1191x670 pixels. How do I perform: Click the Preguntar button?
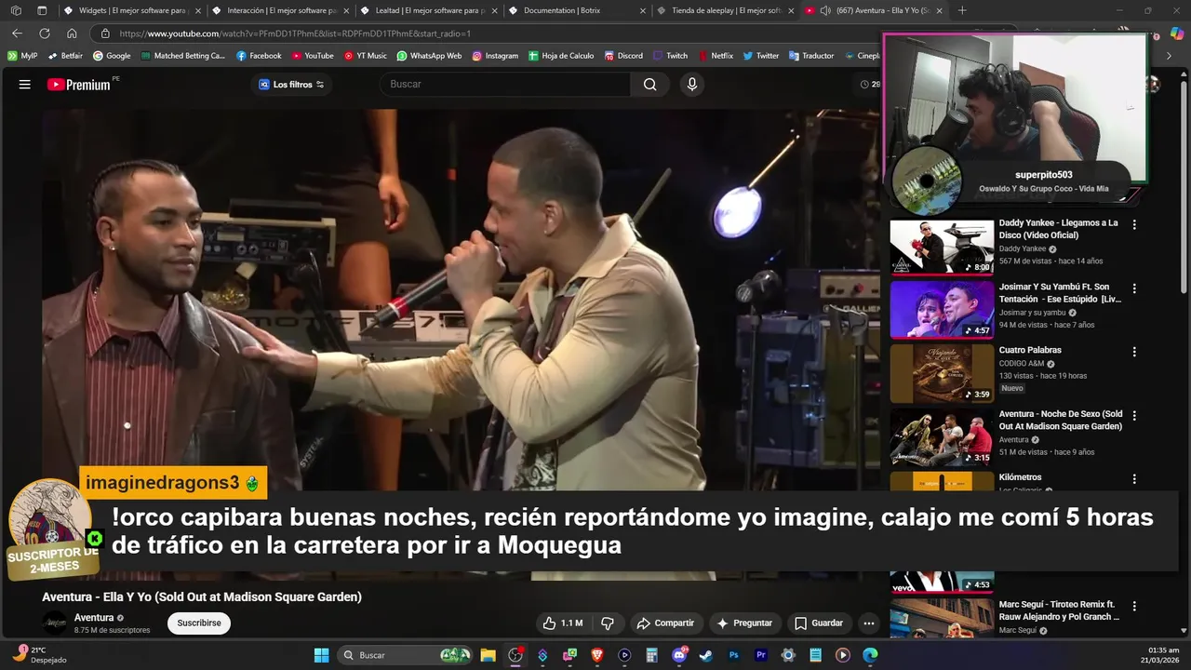point(744,623)
